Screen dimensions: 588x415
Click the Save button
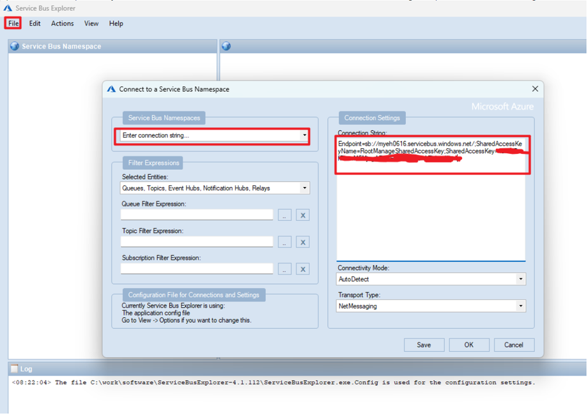[424, 345]
